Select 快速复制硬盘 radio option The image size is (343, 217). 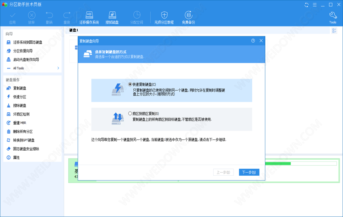point(130,84)
